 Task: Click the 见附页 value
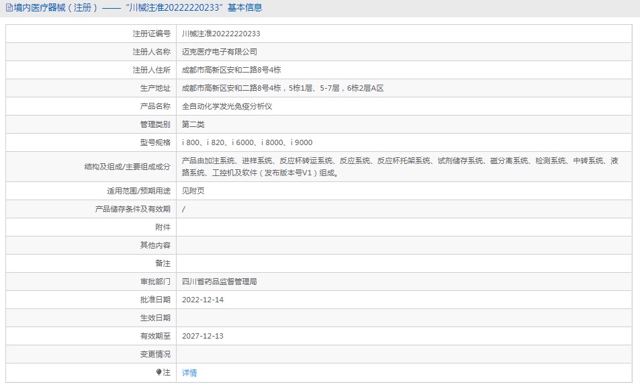(193, 191)
